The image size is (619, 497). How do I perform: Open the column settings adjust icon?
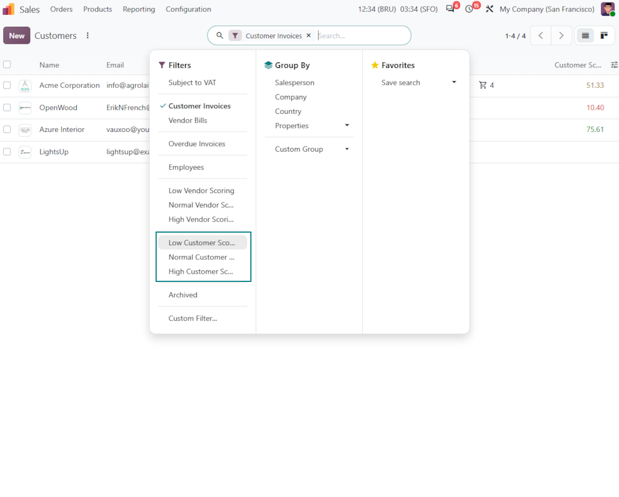click(614, 65)
